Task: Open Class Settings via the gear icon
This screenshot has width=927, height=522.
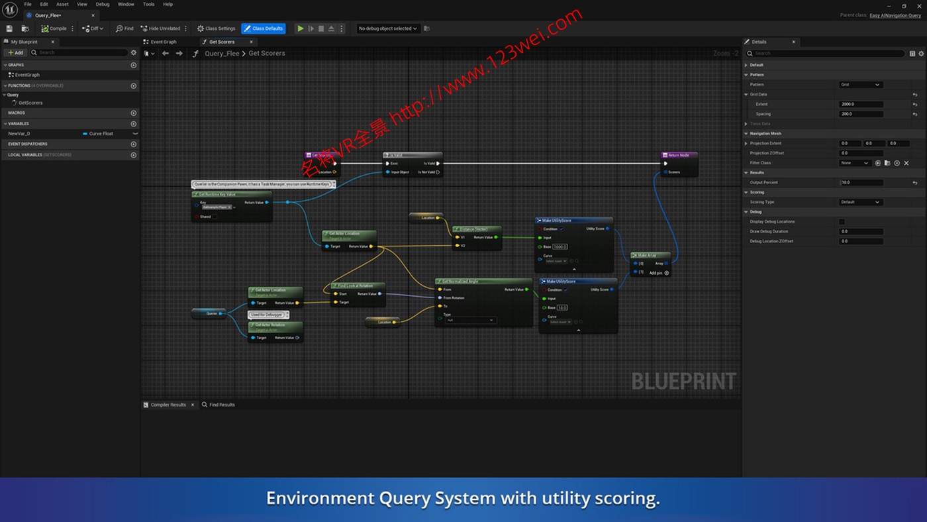Action: (201, 28)
